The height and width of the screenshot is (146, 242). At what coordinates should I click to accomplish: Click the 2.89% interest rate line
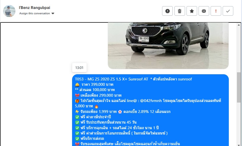click(123, 112)
